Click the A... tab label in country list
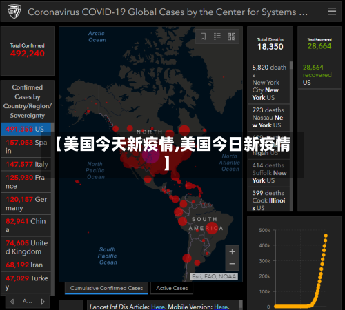The image size is (345, 310). point(27,301)
